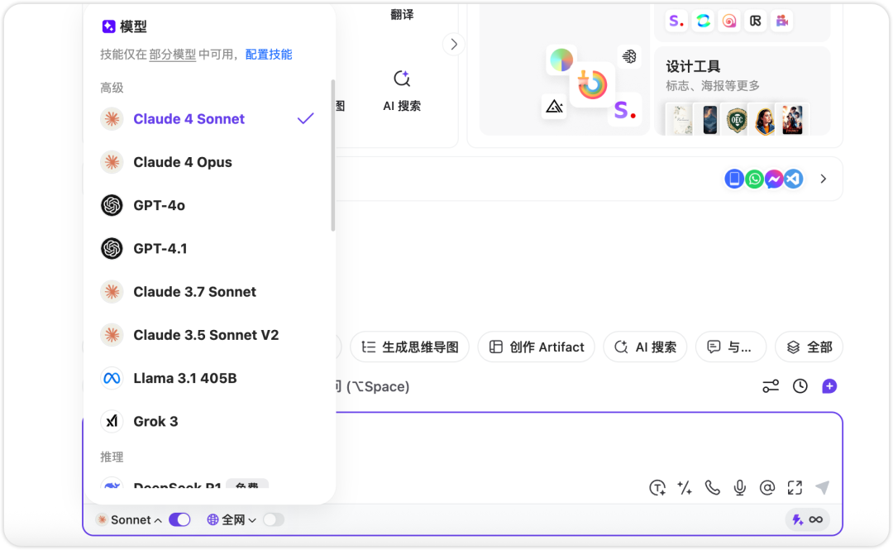Expand input with fullscreen icon

(795, 488)
